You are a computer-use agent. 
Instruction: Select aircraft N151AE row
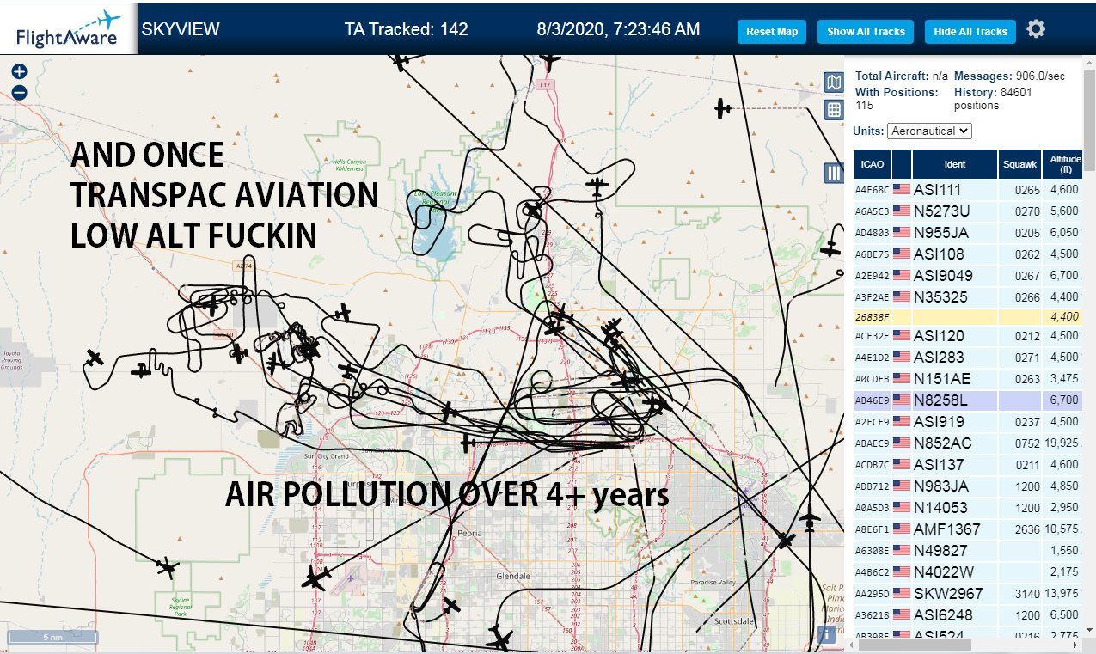[x=968, y=379]
